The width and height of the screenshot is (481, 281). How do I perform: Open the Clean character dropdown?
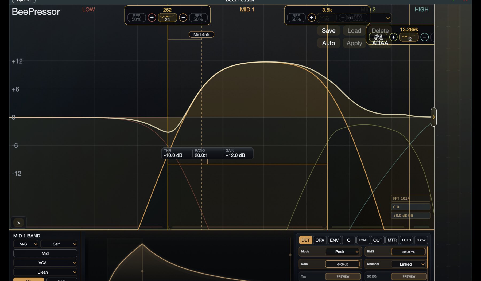click(x=45, y=272)
